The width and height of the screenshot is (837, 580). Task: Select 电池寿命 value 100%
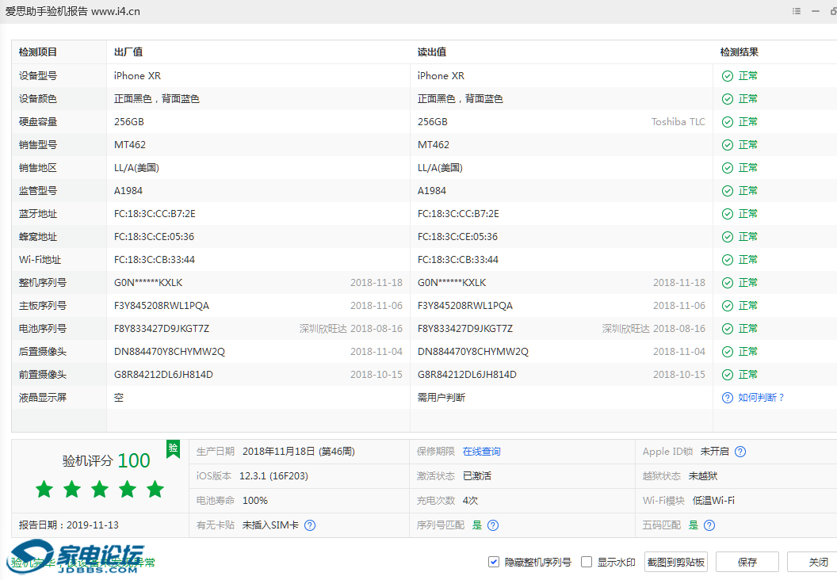(x=255, y=501)
